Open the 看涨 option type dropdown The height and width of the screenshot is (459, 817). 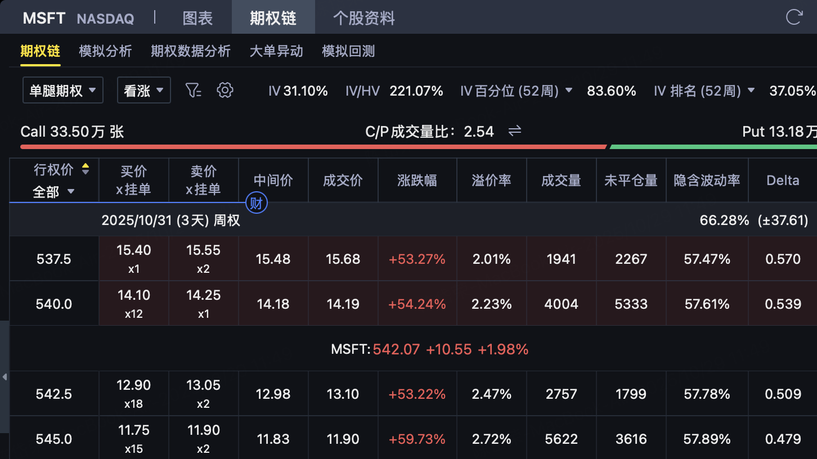pos(144,90)
